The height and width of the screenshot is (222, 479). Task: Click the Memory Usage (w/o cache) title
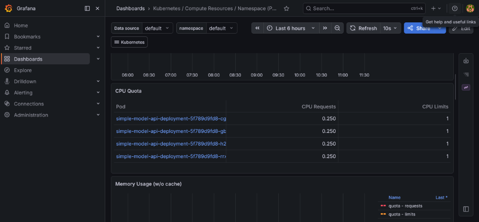148,184
